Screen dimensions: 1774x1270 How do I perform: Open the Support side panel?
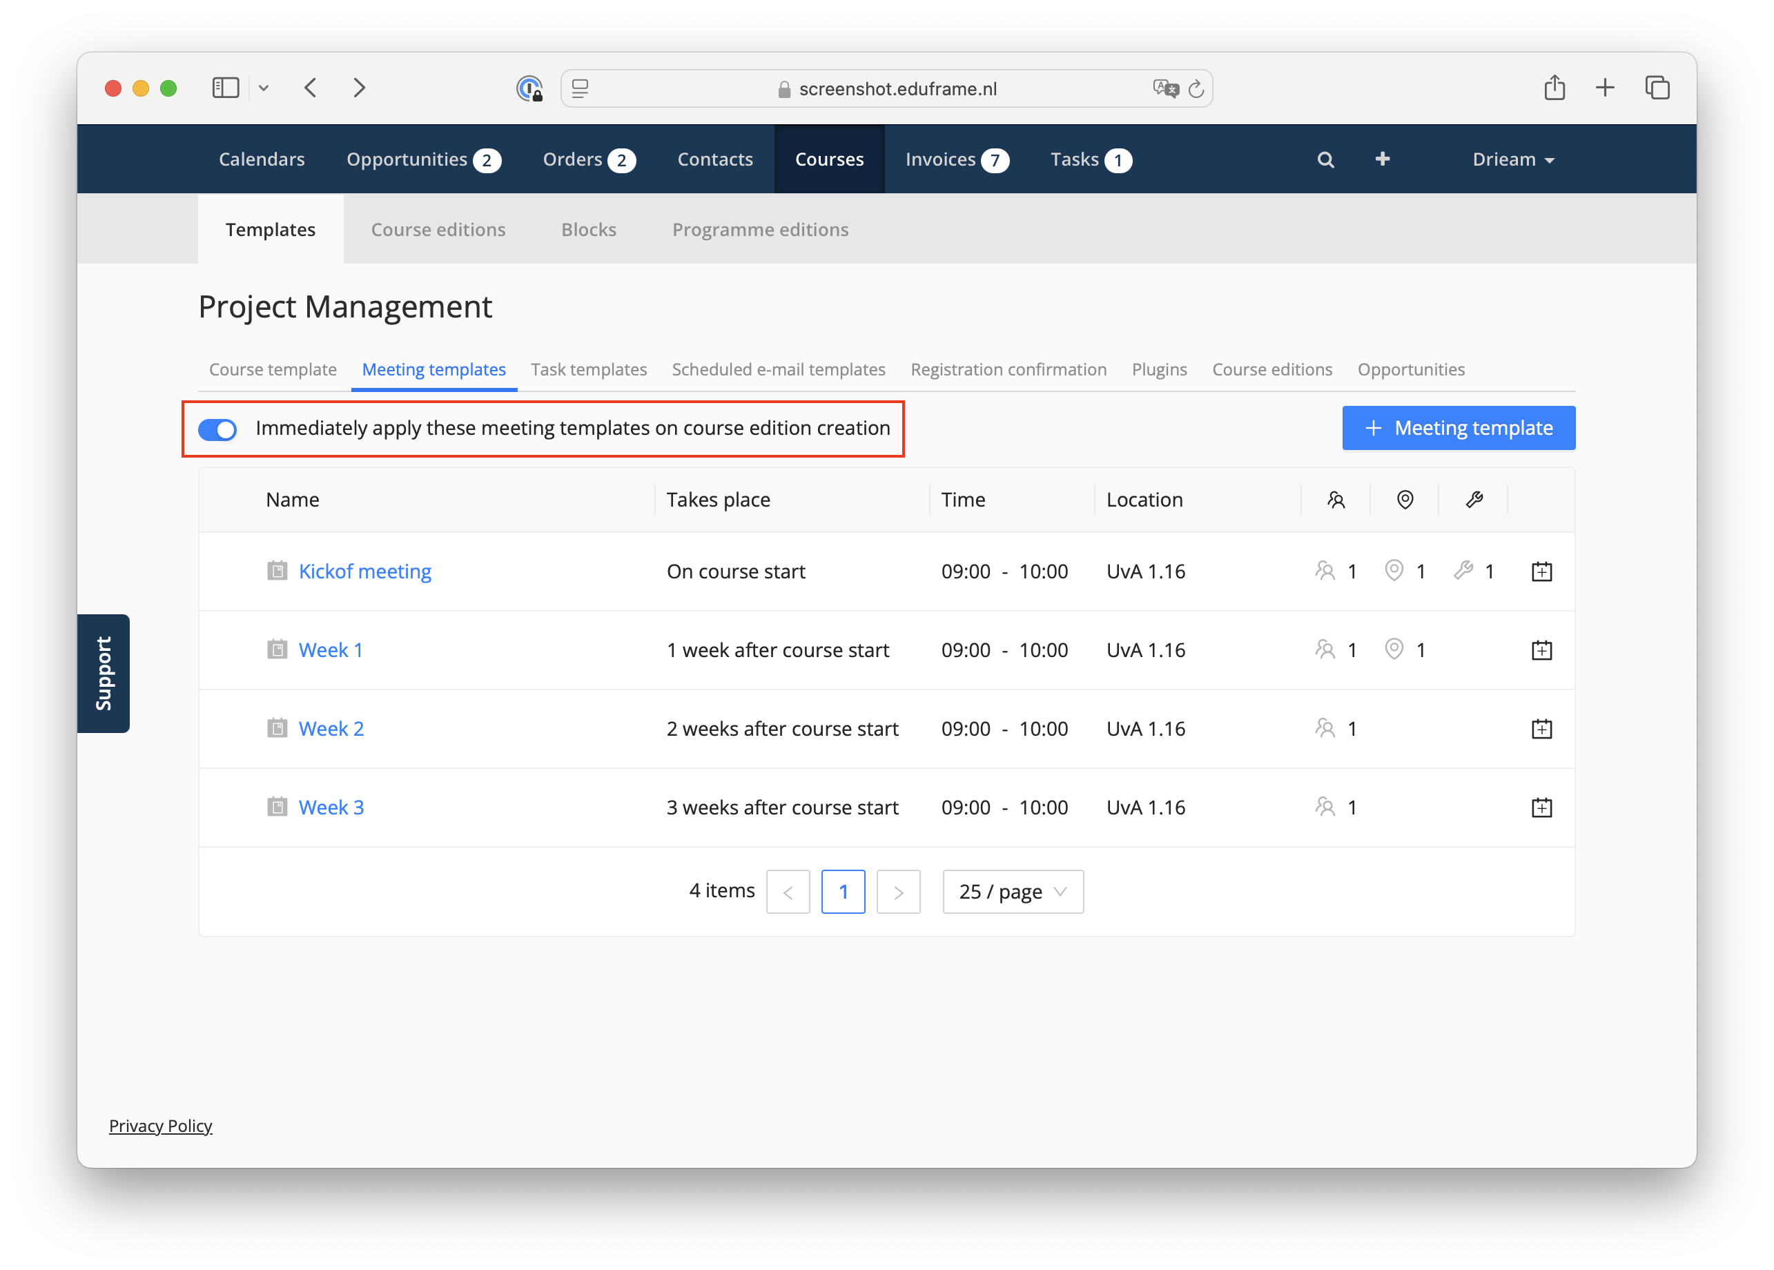pyautogui.click(x=104, y=674)
